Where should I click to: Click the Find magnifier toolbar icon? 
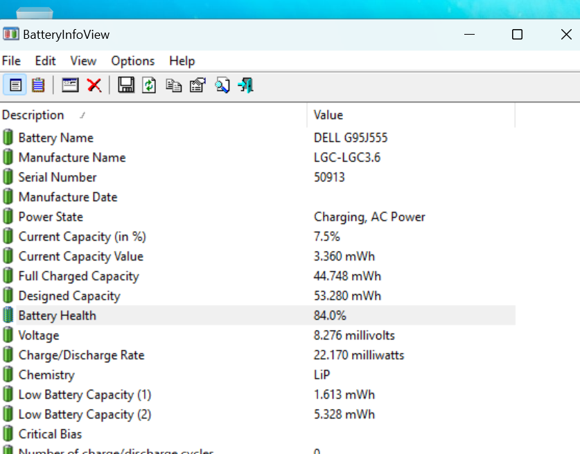[222, 85]
